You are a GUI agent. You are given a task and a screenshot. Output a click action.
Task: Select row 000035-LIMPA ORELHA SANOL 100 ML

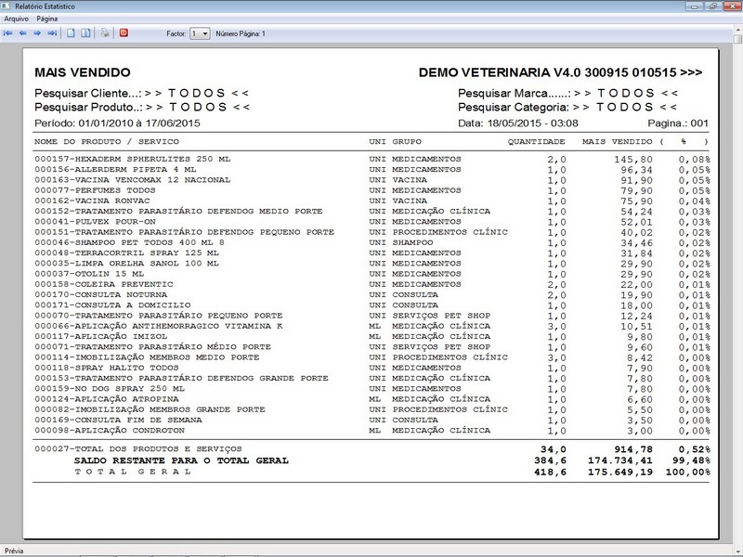(x=372, y=264)
